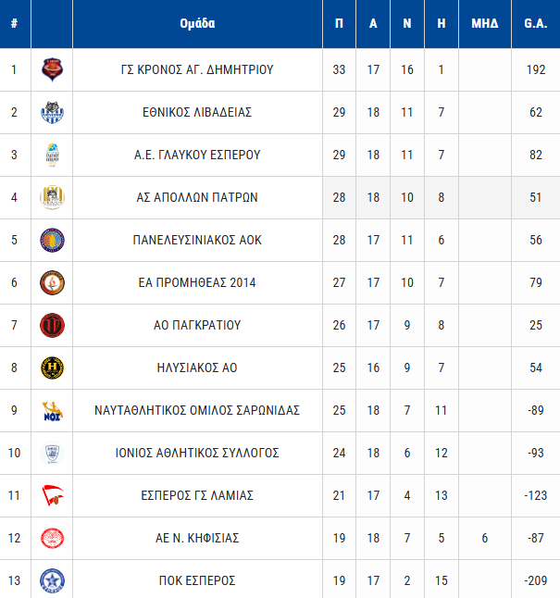Click the ΜΗΔ column header

(x=485, y=23)
